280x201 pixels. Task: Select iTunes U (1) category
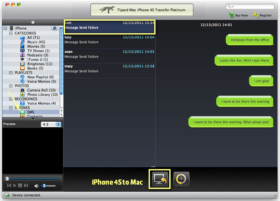tap(37, 60)
